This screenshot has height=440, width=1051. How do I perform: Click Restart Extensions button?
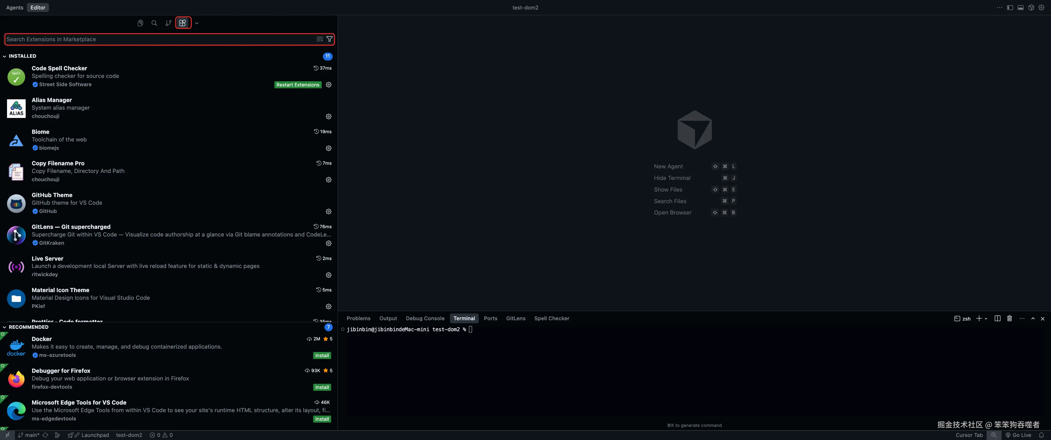coord(298,85)
